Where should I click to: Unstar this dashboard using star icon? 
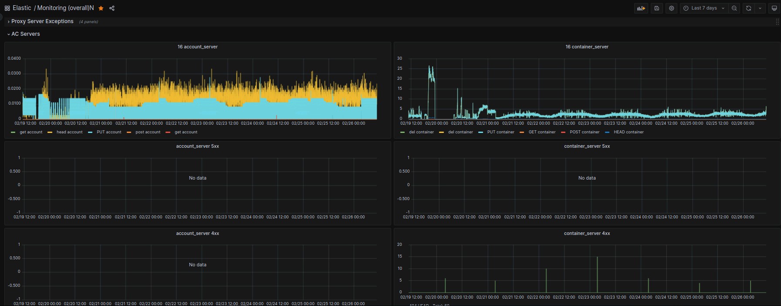101,8
